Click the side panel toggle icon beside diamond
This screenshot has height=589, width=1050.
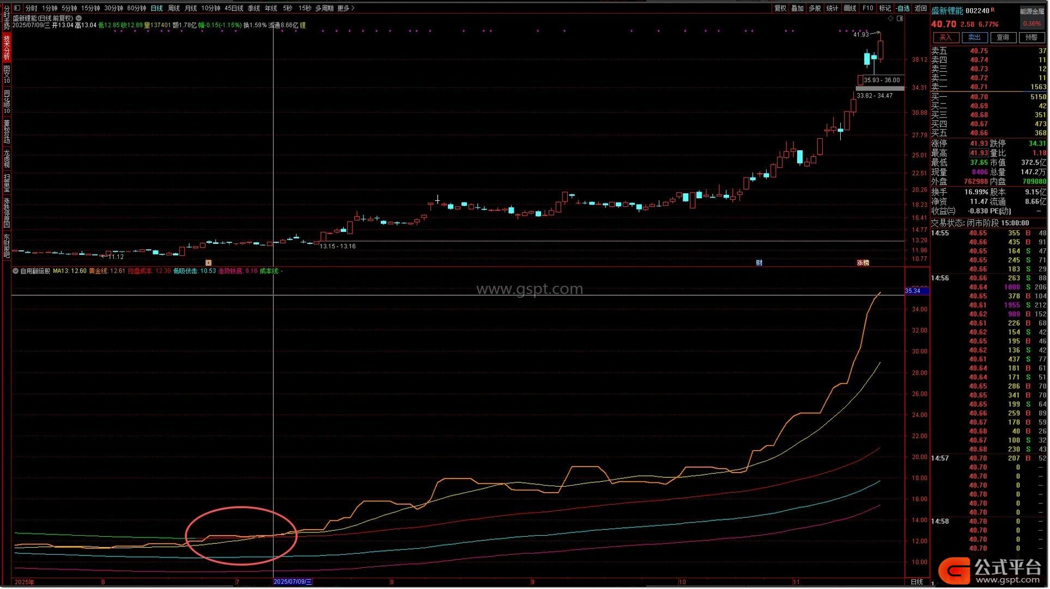tap(900, 19)
